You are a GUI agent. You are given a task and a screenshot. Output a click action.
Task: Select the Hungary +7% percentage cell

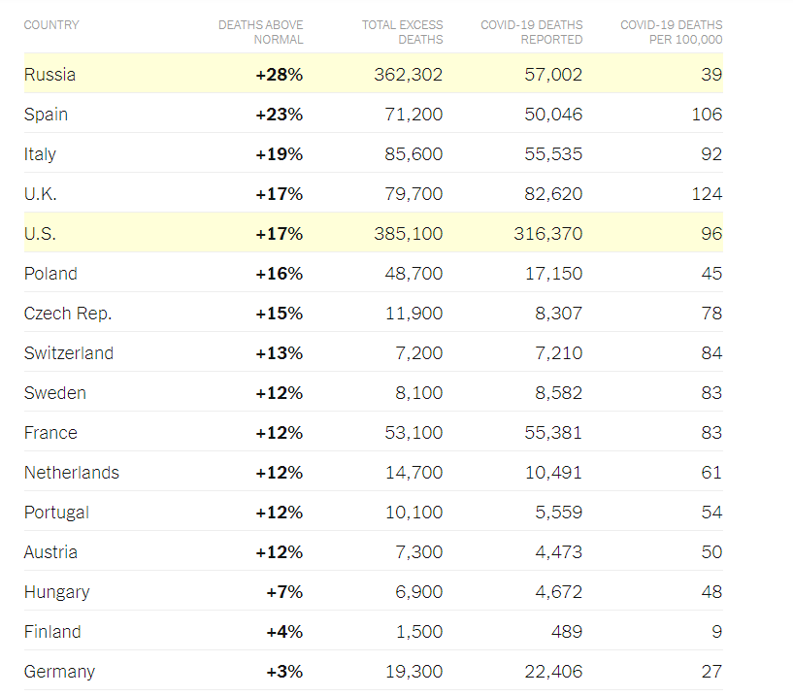284,592
